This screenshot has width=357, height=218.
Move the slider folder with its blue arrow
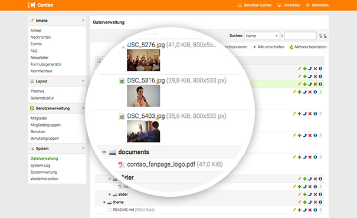click(x=310, y=194)
